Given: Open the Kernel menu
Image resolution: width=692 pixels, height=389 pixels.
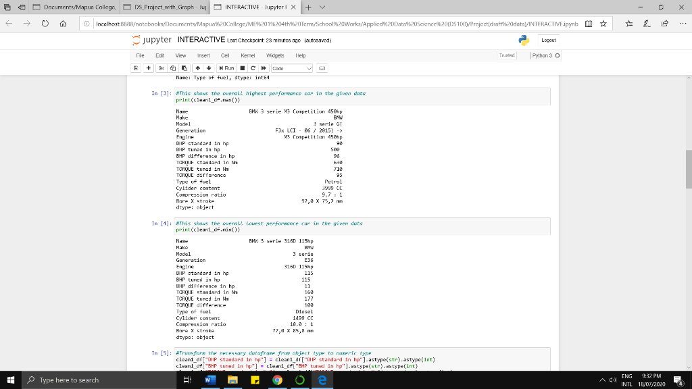Looking at the screenshot, I should (249, 55).
